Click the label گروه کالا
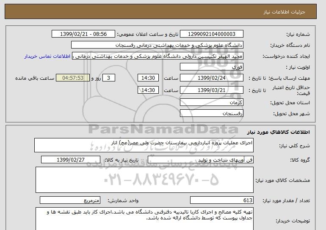The image size is (326, 230). [x=300, y=160]
